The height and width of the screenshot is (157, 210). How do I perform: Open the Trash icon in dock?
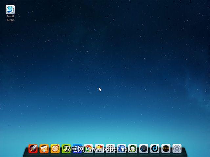(x=177, y=149)
